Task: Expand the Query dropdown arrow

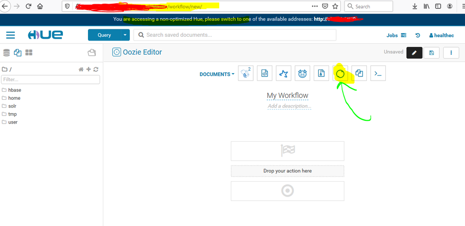Action: tap(125, 35)
